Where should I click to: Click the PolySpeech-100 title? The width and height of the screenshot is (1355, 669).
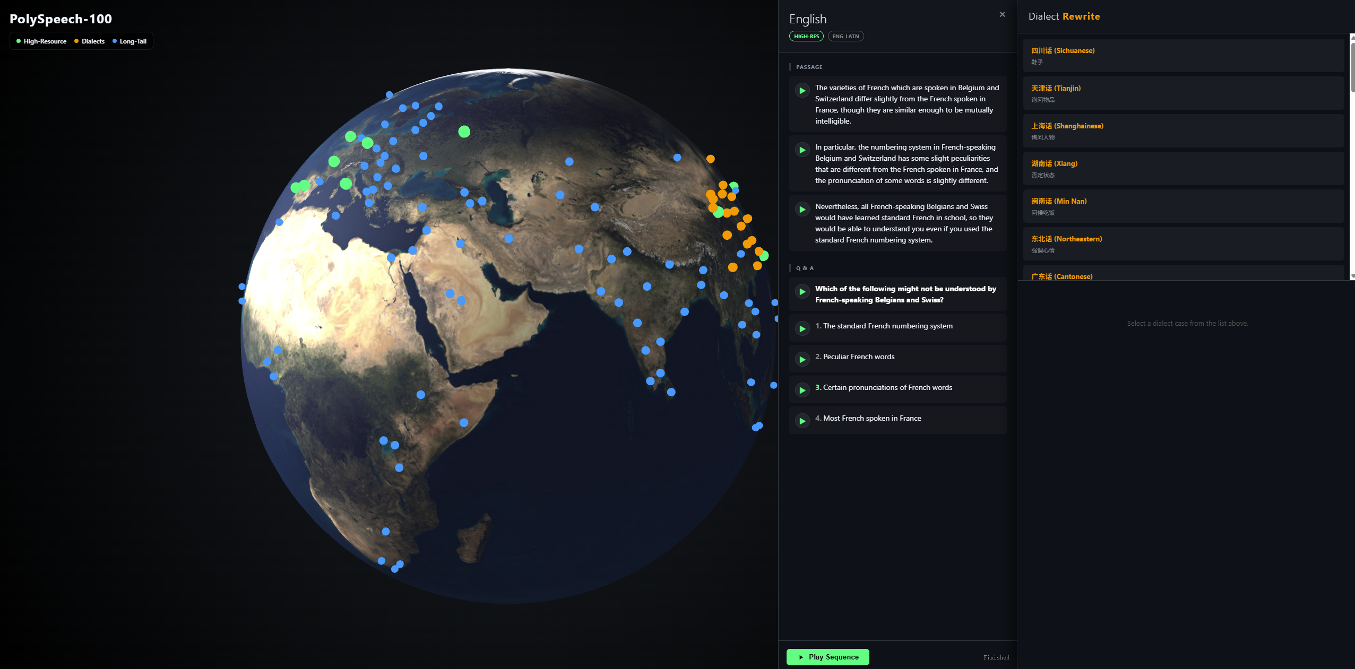click(x=61, y=19)
